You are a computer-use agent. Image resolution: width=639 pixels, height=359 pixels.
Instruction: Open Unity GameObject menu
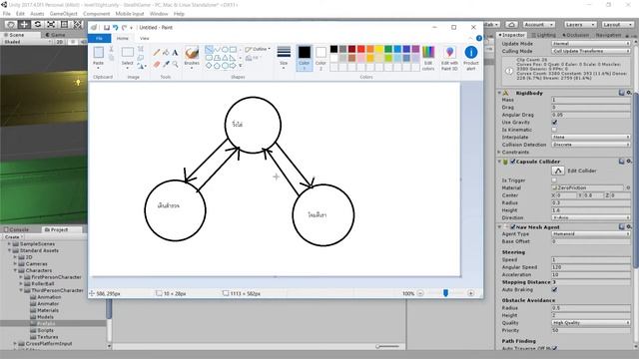63,14
